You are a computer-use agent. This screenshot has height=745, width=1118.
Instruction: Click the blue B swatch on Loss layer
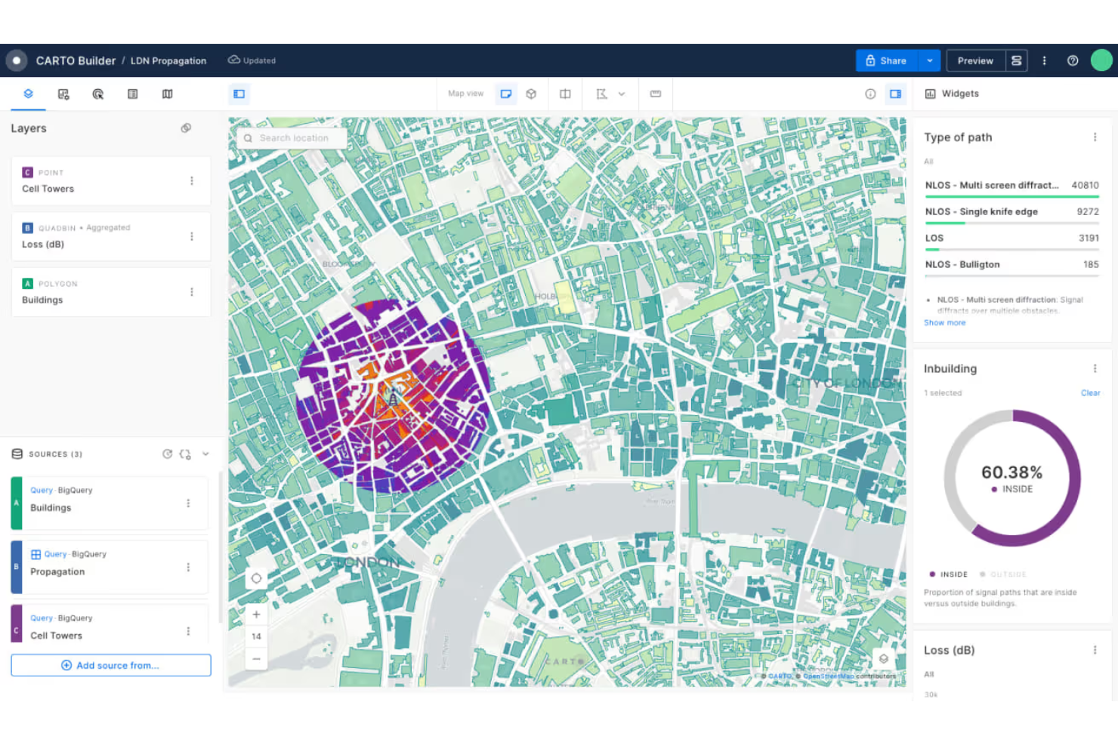click(27, 227)
